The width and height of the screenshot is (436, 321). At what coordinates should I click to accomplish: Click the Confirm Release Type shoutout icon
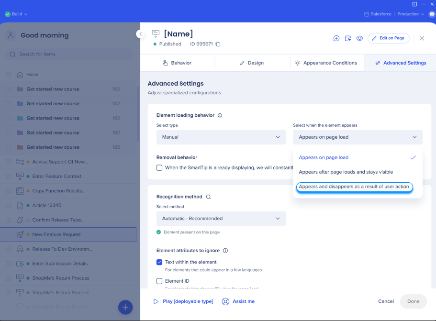click(20, 220)
